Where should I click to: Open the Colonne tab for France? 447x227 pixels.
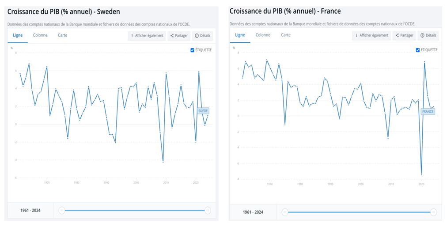[263, 35]
